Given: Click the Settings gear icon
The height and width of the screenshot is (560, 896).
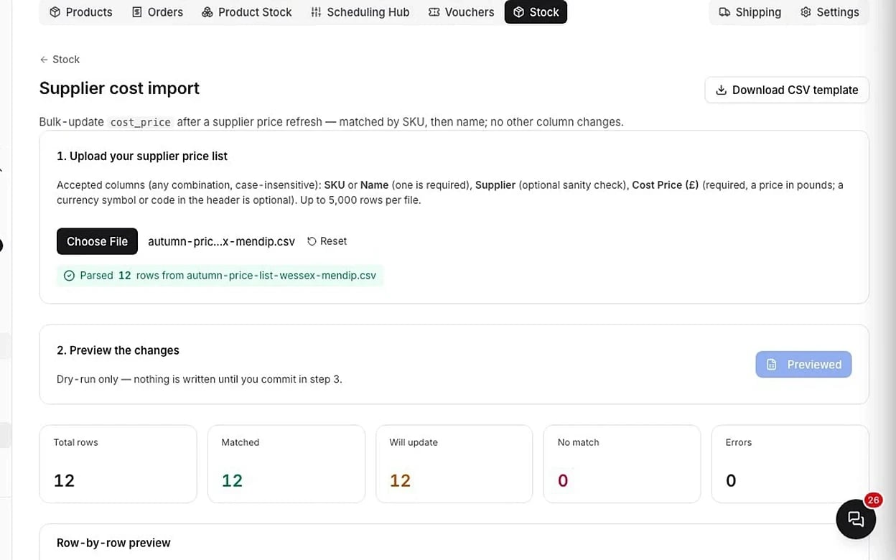Looking at the screenshot, I should point(806,12).
